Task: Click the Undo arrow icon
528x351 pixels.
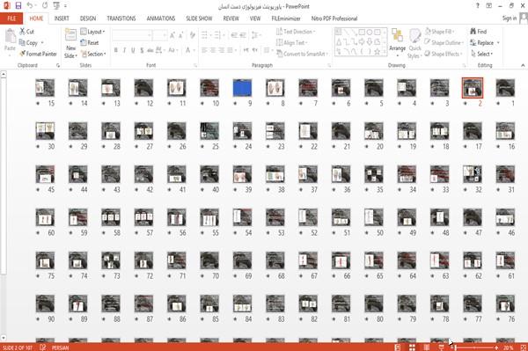Action: click(30, 6)
